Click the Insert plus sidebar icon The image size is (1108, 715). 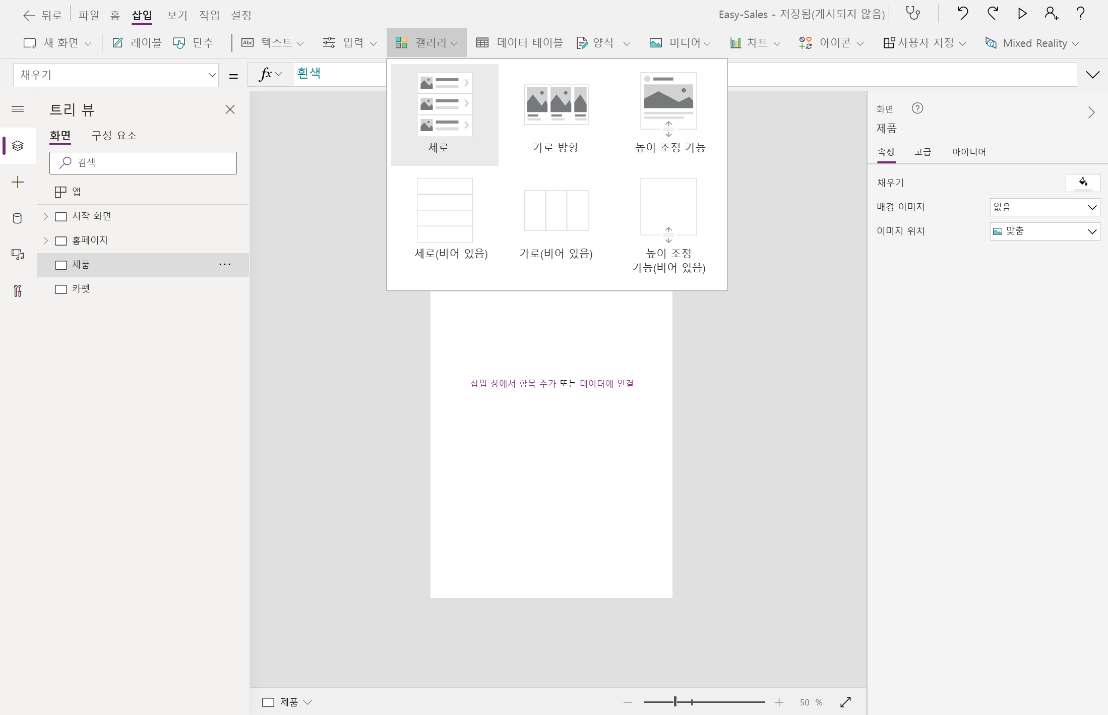coord(18,182)
